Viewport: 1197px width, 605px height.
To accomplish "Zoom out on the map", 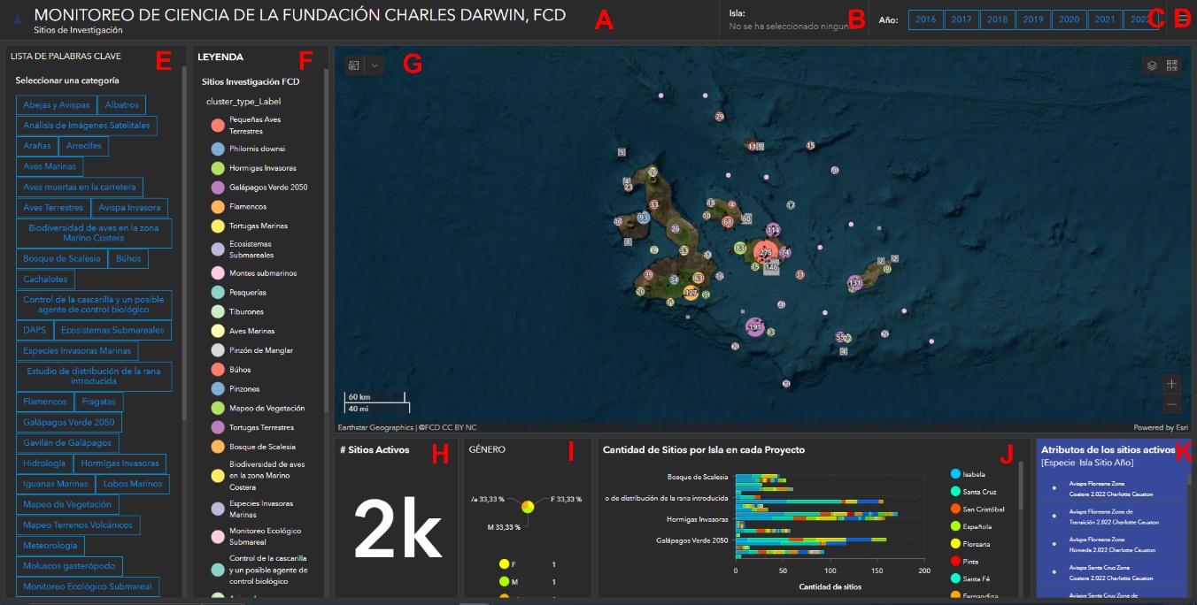I will [x=1171, y=404].
